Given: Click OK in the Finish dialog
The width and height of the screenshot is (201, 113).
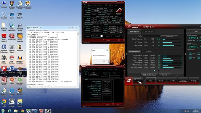Looking at the screenshot, I should coord(104,62).
